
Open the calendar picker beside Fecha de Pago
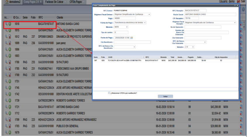(x=131, y=37)
